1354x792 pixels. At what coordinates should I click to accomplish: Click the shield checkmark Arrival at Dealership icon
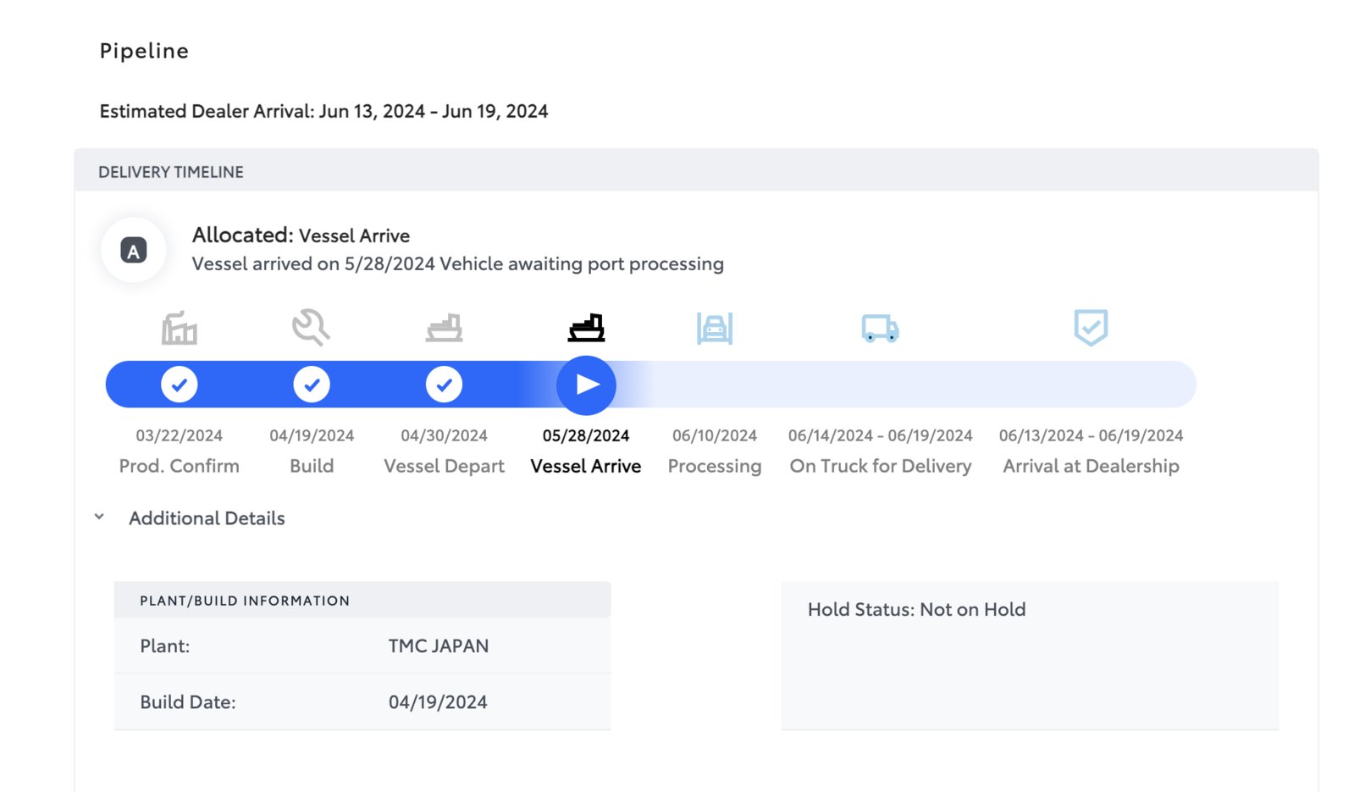(x=1091, y=327)
